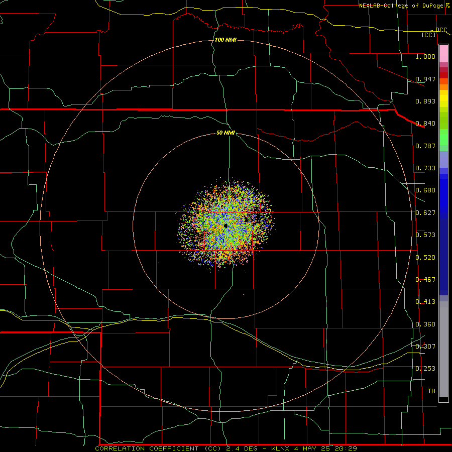Click the 0.307 scale value
The height and width of the screenshot is (452, 452).
click(425, 347)
